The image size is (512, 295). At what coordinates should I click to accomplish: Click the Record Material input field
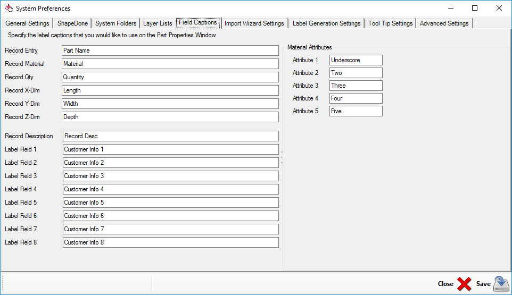pyautogui.click(x=170, y=64)
